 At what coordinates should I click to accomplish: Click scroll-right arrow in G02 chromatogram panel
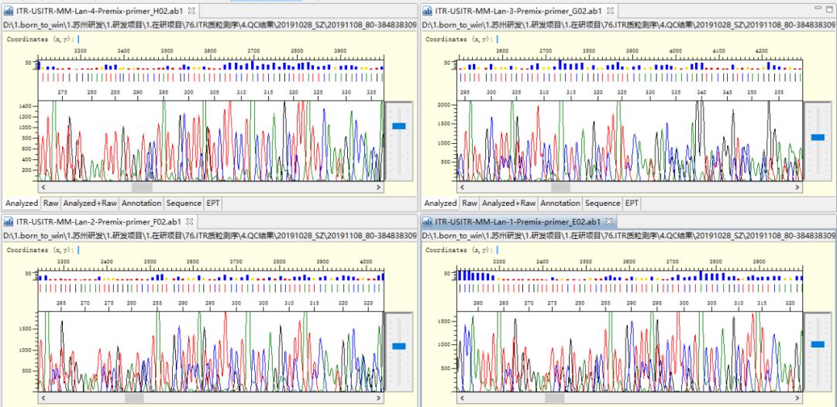coord(795,186)
